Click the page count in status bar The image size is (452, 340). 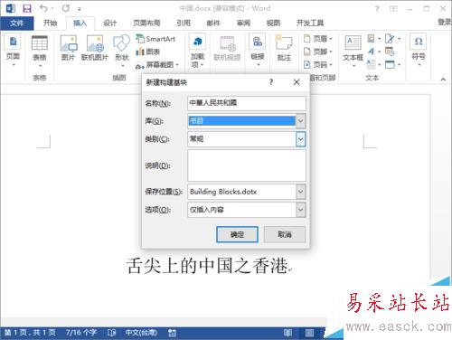pyautogui.click(x=30, y=333)
